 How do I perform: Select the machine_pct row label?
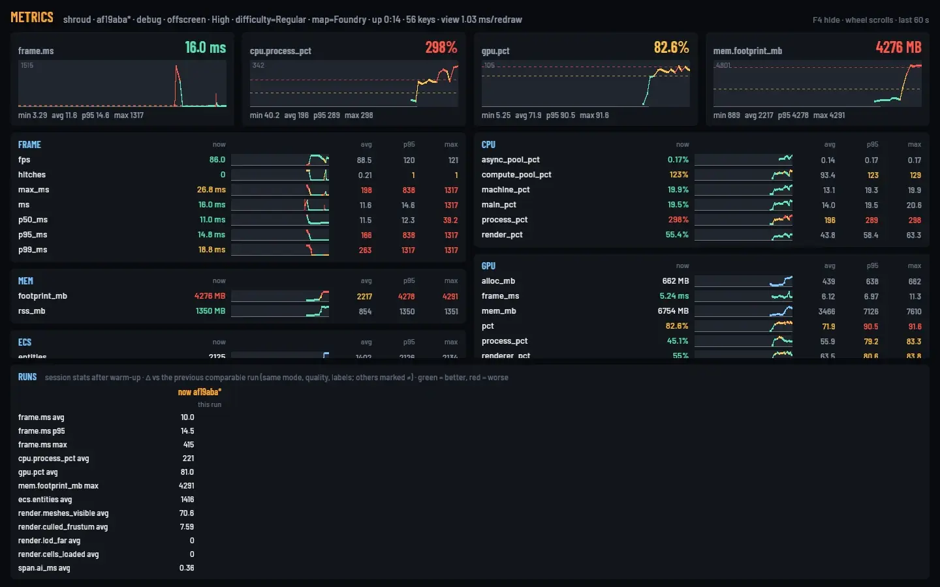[x=505, y=190]
